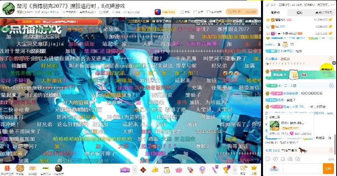Select the pink 520 gift

pos(178,170)
